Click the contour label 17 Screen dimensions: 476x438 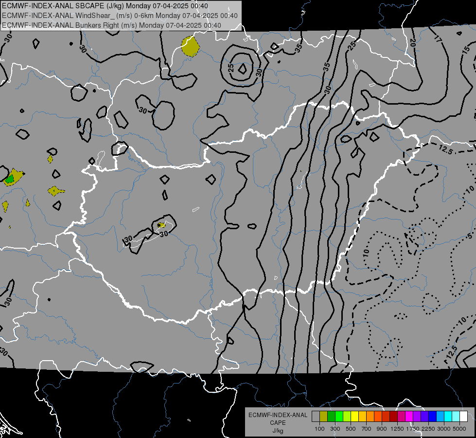coord(438,38)
